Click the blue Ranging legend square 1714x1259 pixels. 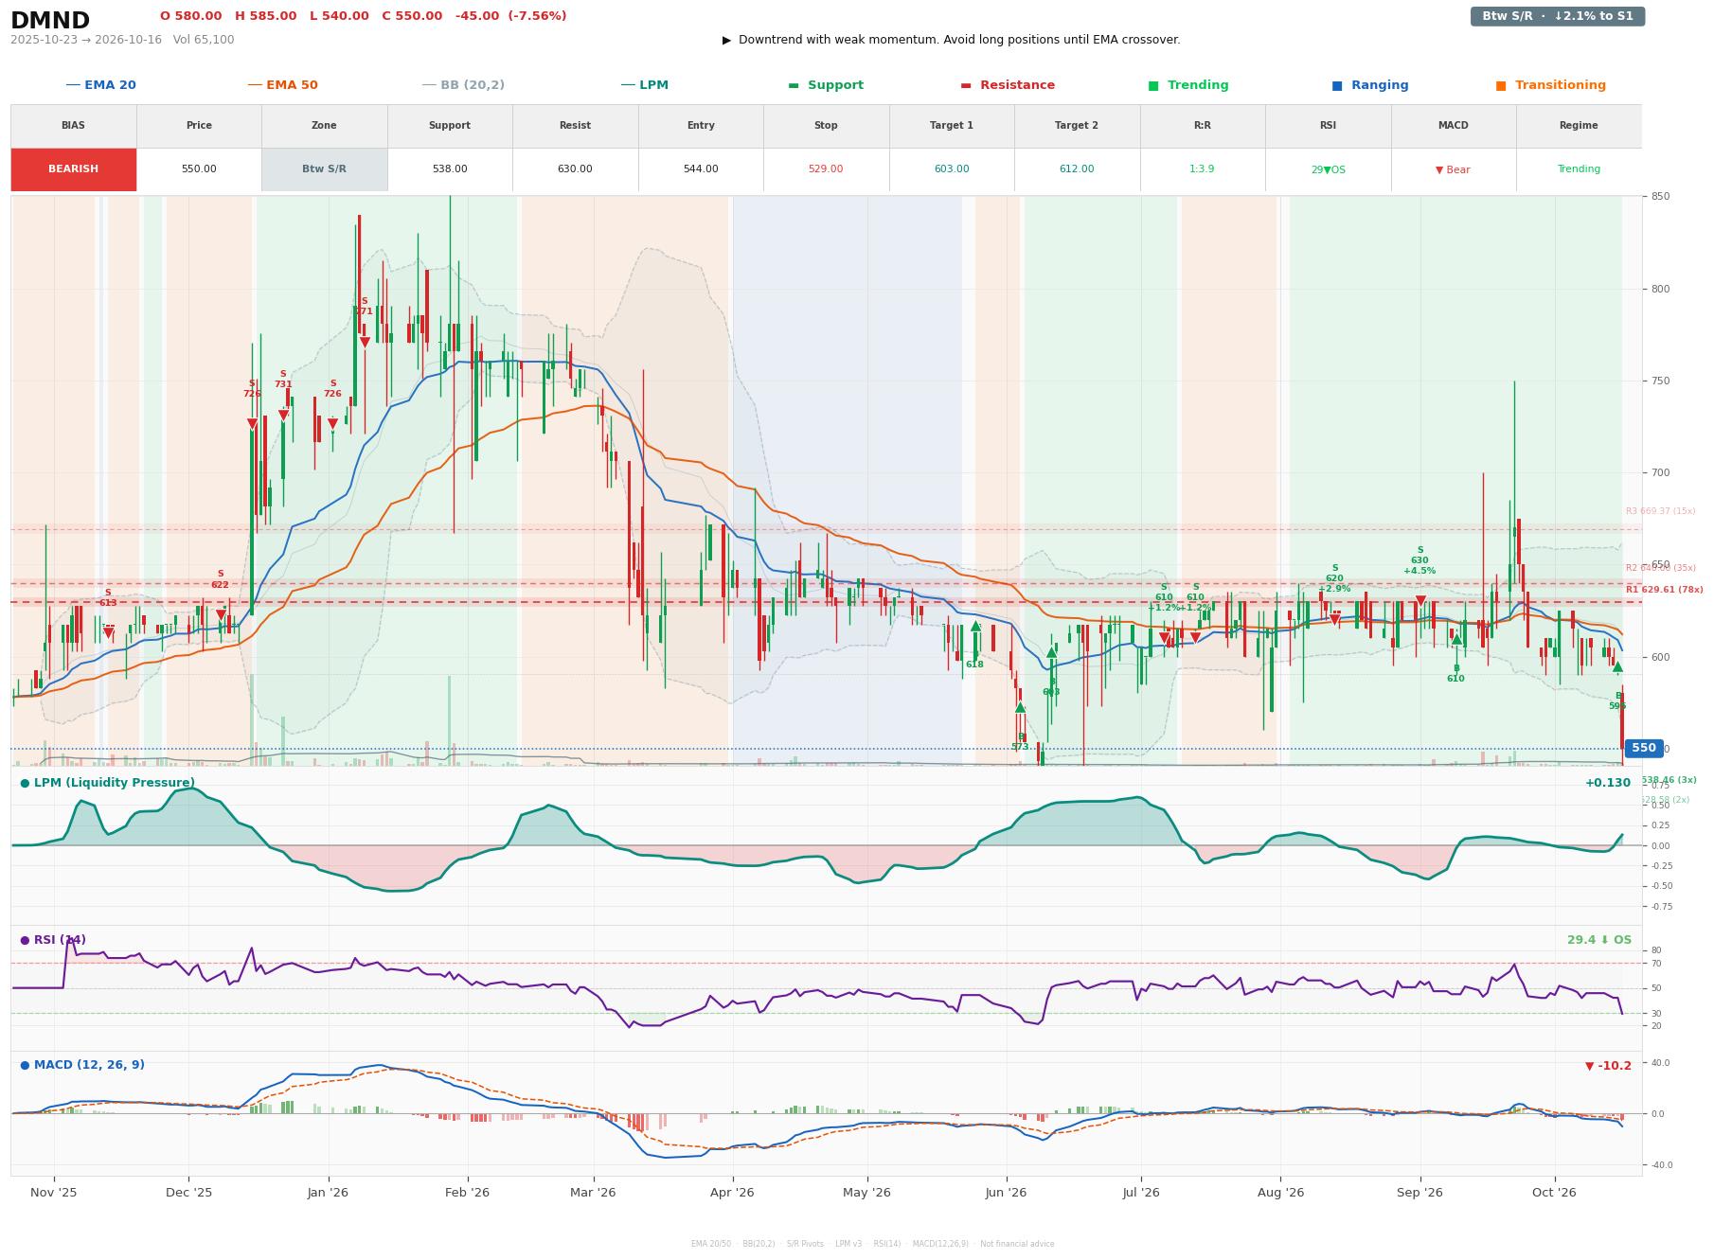(x=1337, y=85)
